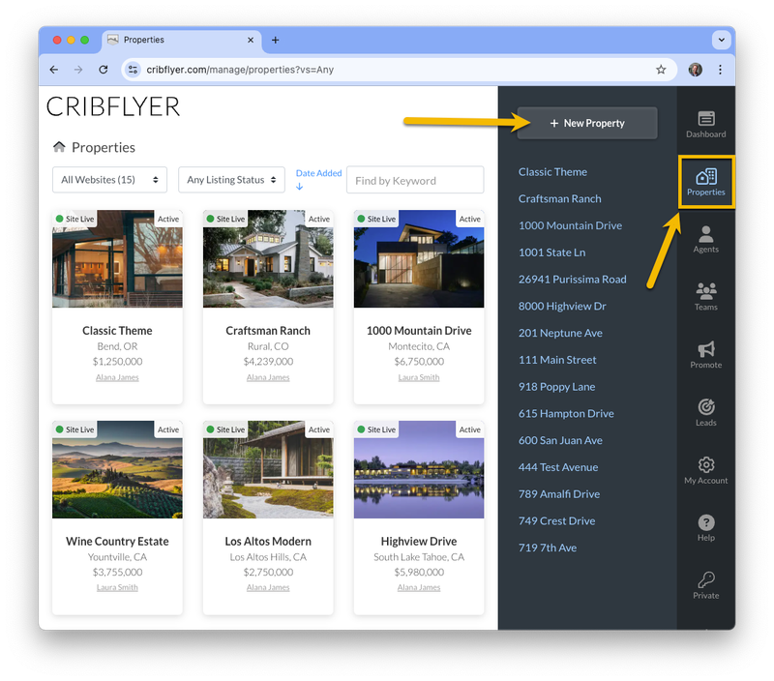Image resolution: width=774 pixels, height=681 pixels.
Task: Open the Highview Drive property photo
Action: click(419, 469)
